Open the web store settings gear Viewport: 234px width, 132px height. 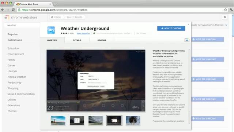224,17
